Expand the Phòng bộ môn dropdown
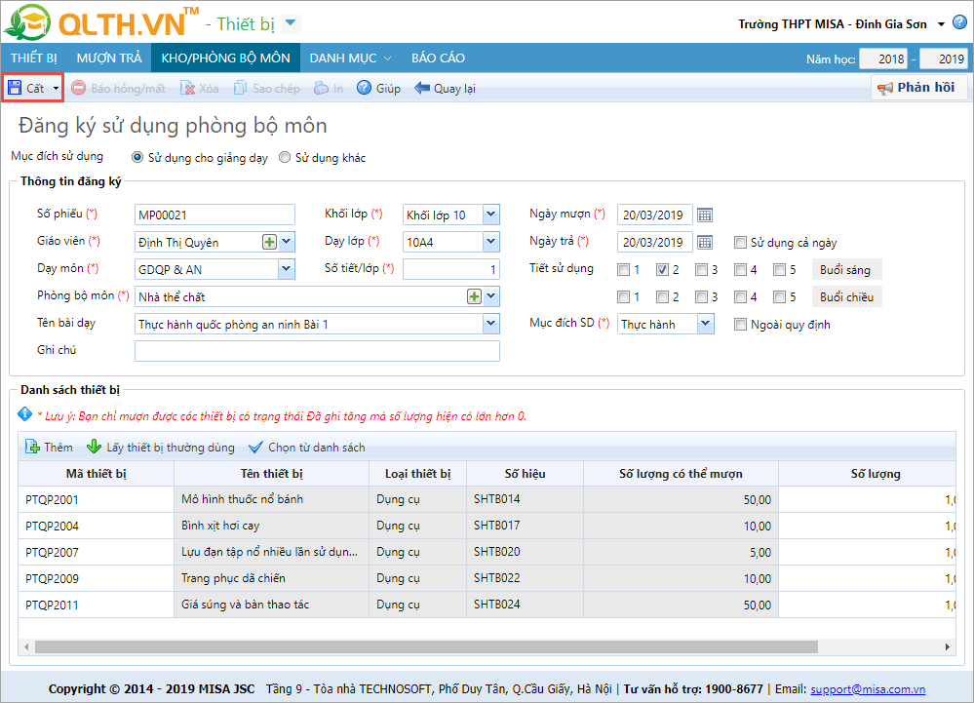 tap(491, 296)
